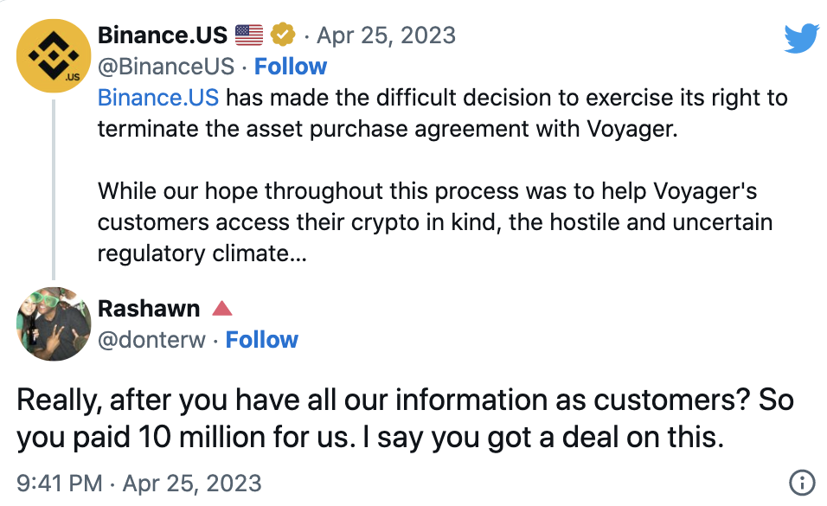The width and height of the screenshot is (827, 506).
Task: Open the Binance.US display name
Action: (163, 35)
